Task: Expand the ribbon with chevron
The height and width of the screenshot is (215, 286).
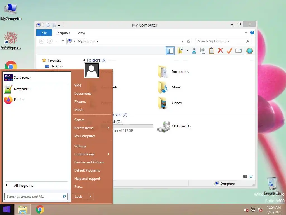Action: 246,33
